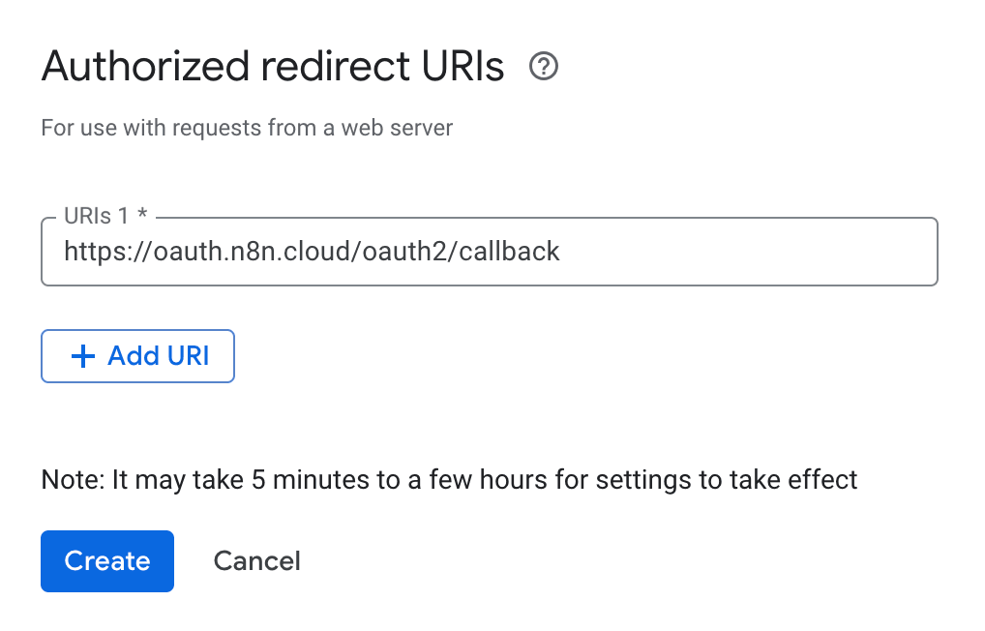Place cursor on https in the URI

click(x=93, y=252)
